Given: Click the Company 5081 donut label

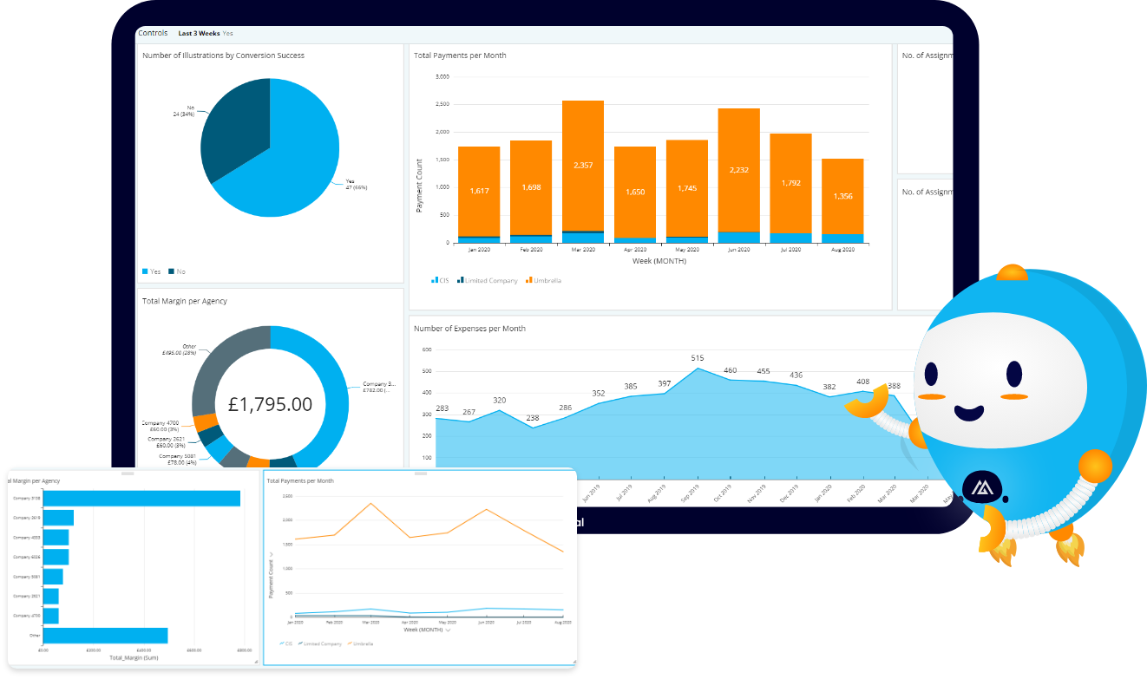Looking at the screenshot, I should pos(178,459).
